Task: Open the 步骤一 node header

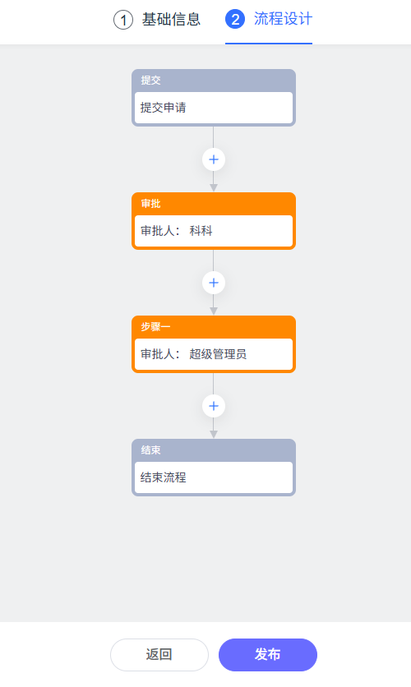Action: [x=214, y=326]
